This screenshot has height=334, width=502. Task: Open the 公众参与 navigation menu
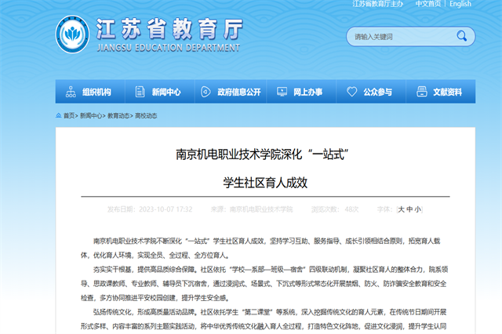(x=377, y=92)
